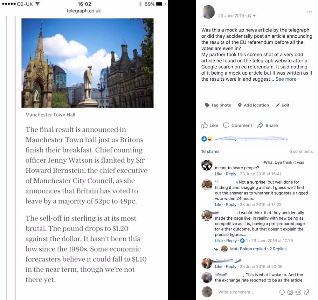Open the 16 shares list
Viewport: 318px width, 300px height.
[210, 151]
